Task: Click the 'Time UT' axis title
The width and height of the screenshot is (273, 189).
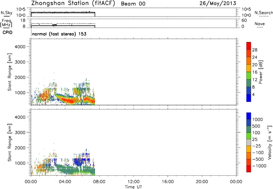Action: [133, 187]
